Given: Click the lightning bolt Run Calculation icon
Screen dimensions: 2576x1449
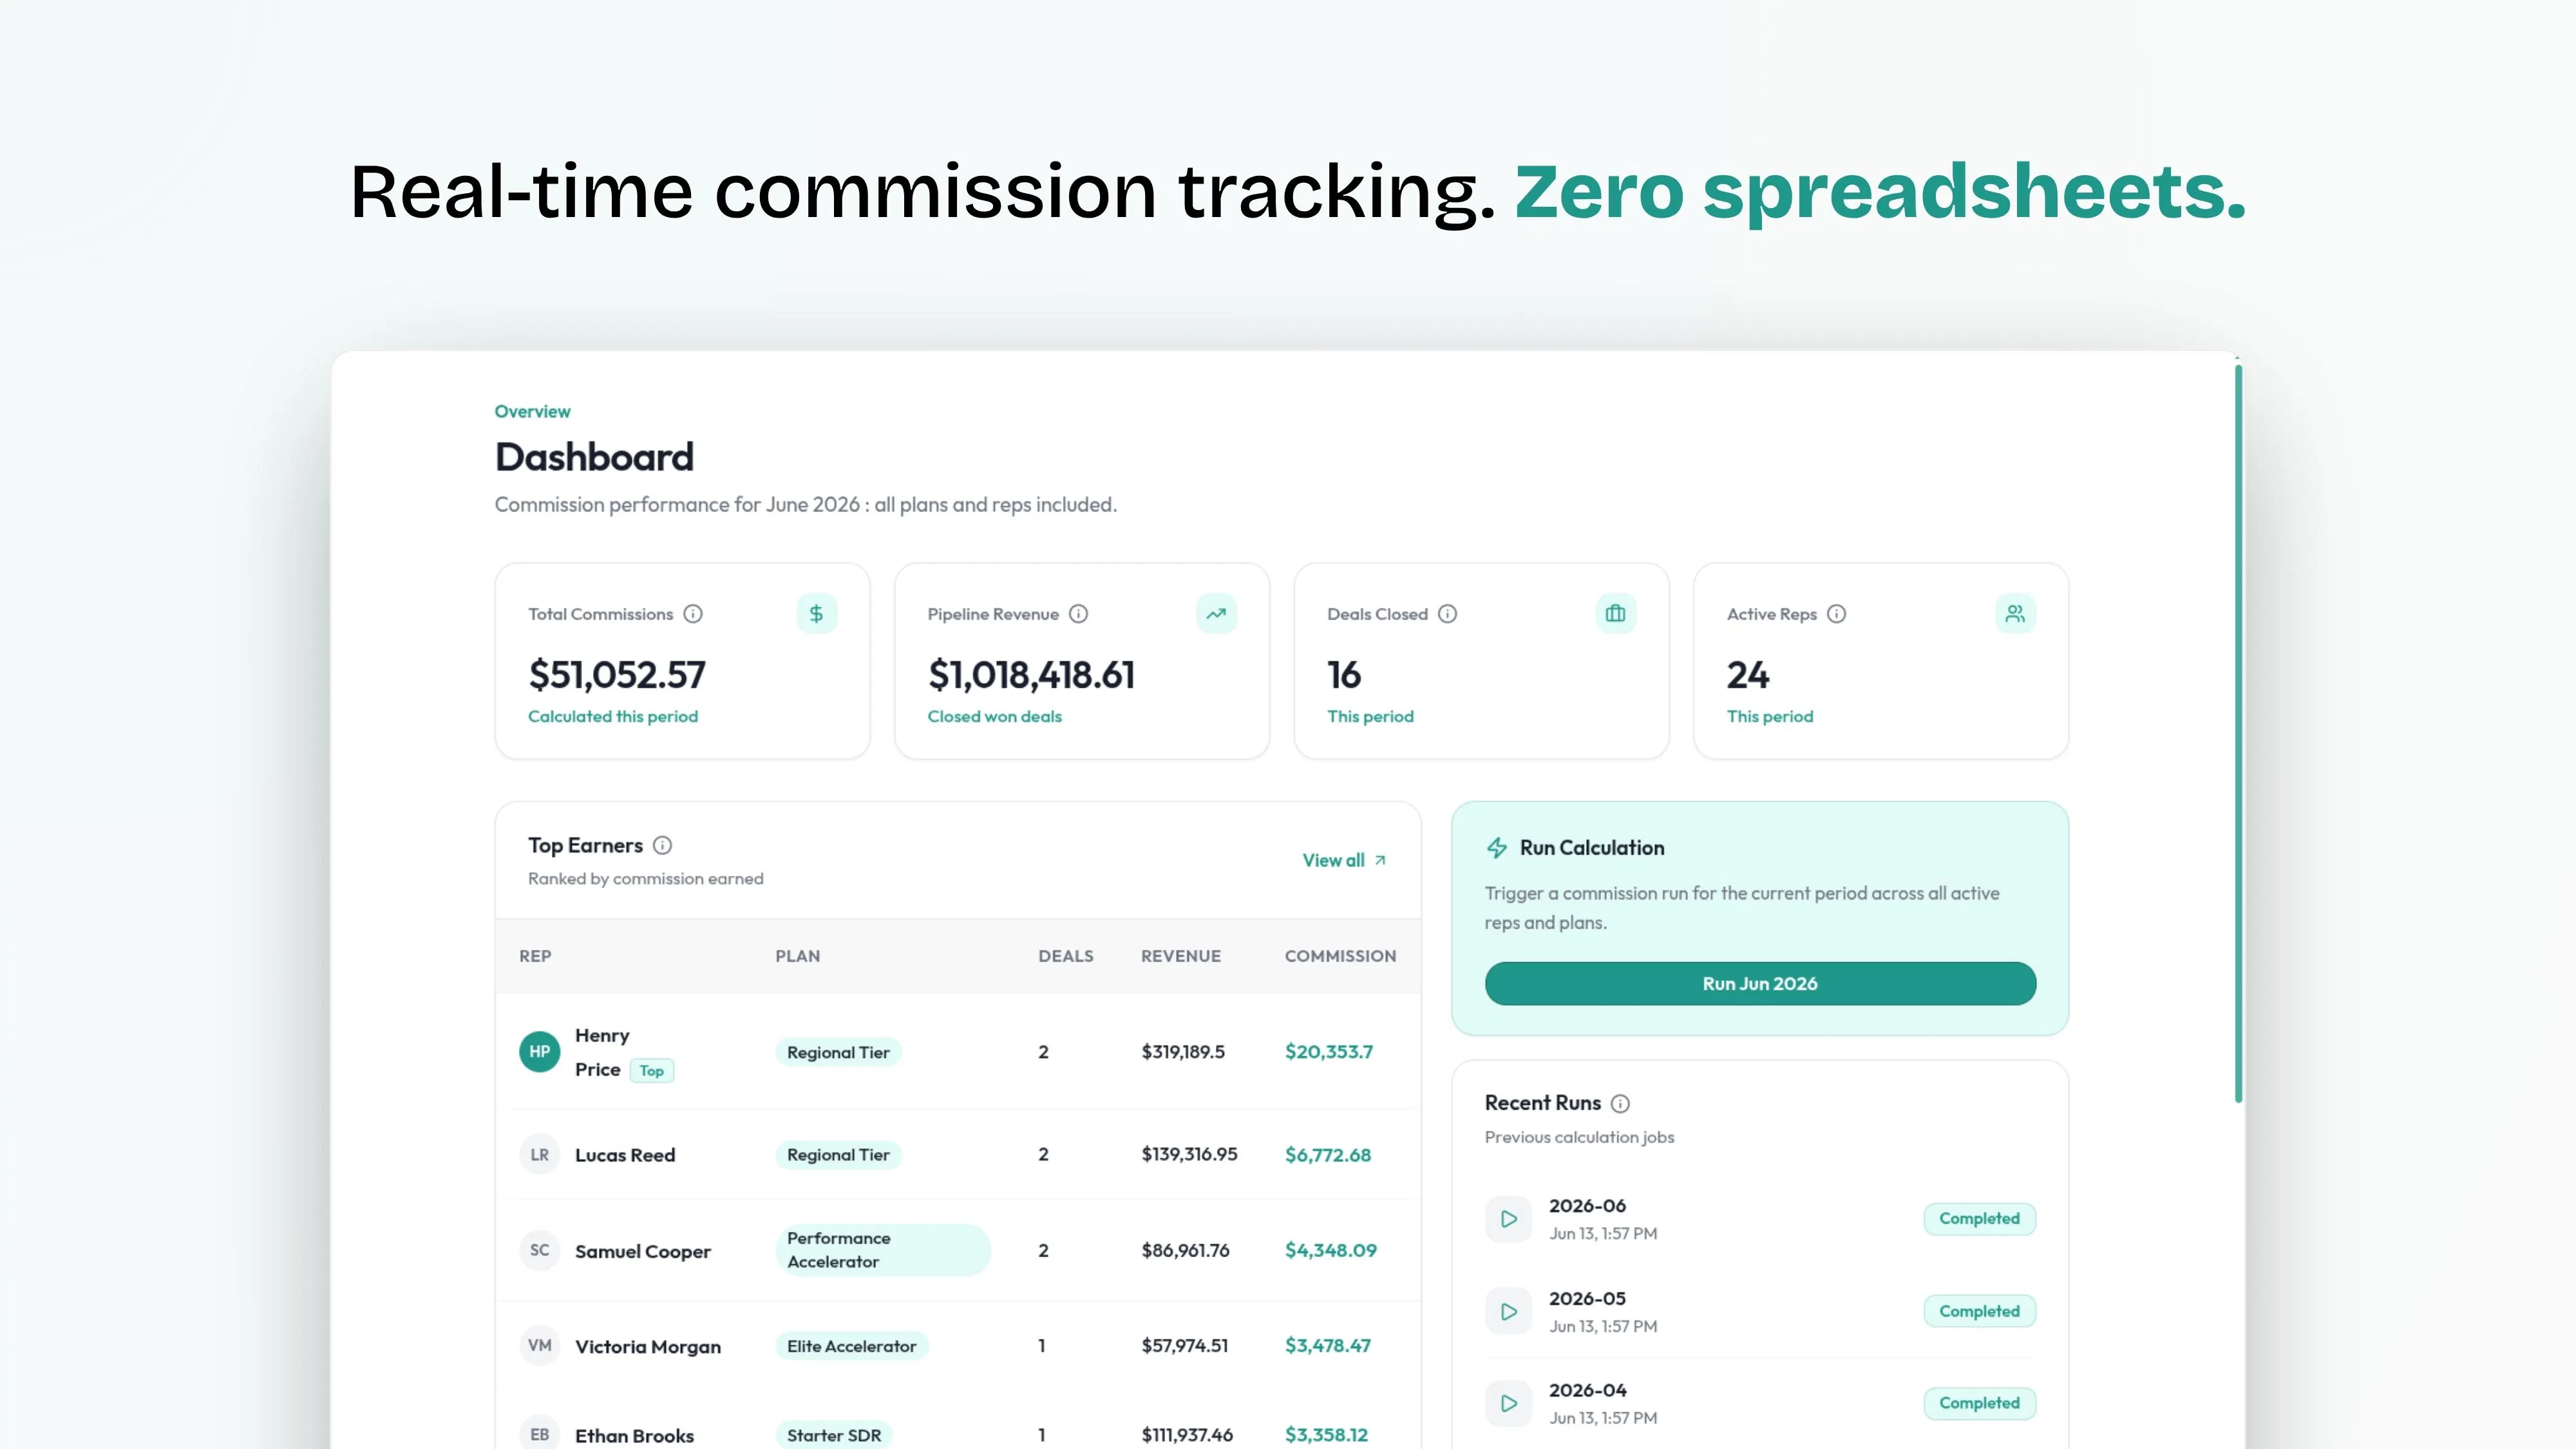Looking at the screenshot, I should (x=1497, y=848).
